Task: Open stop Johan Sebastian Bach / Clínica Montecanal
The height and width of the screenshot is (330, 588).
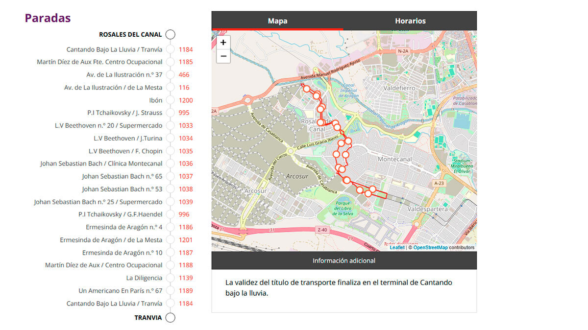Action: coord(101,164)
